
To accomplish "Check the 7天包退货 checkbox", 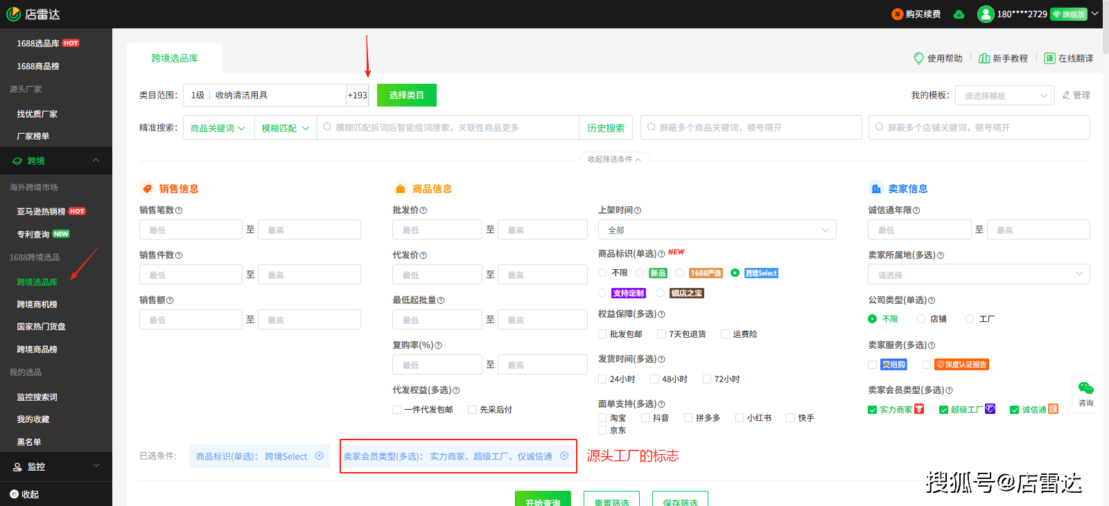I will tap(661, 334).
